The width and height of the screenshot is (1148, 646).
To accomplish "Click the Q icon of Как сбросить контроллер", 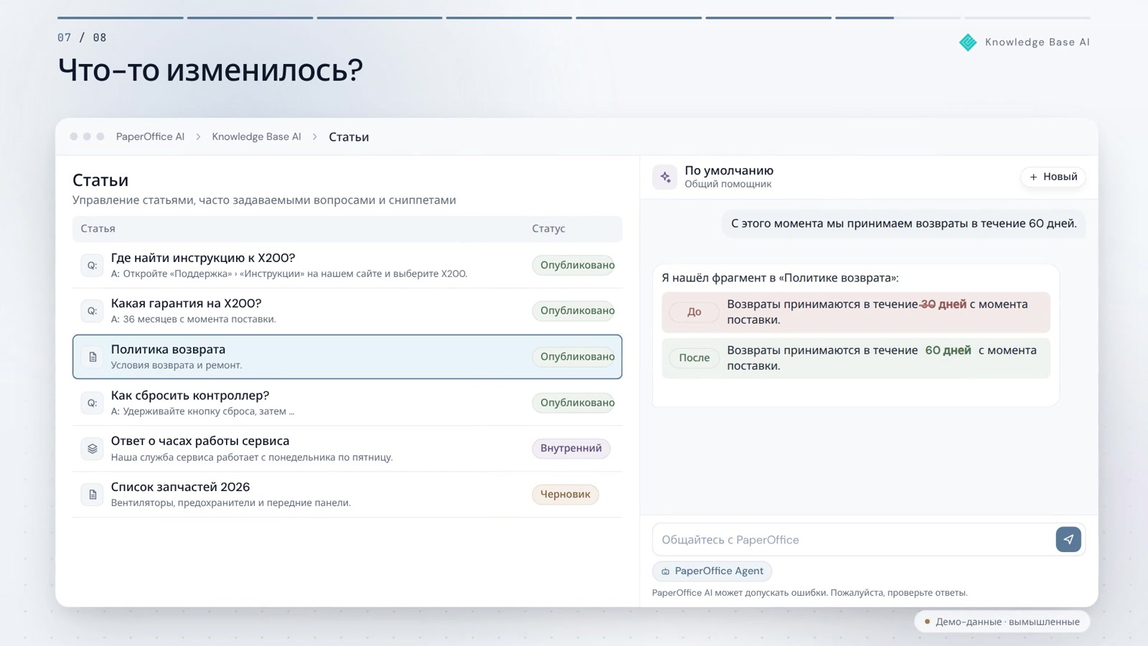I will (92, 403).
